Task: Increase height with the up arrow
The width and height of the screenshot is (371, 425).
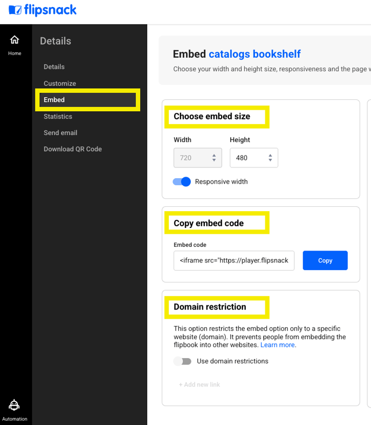Action: point(270,156)
